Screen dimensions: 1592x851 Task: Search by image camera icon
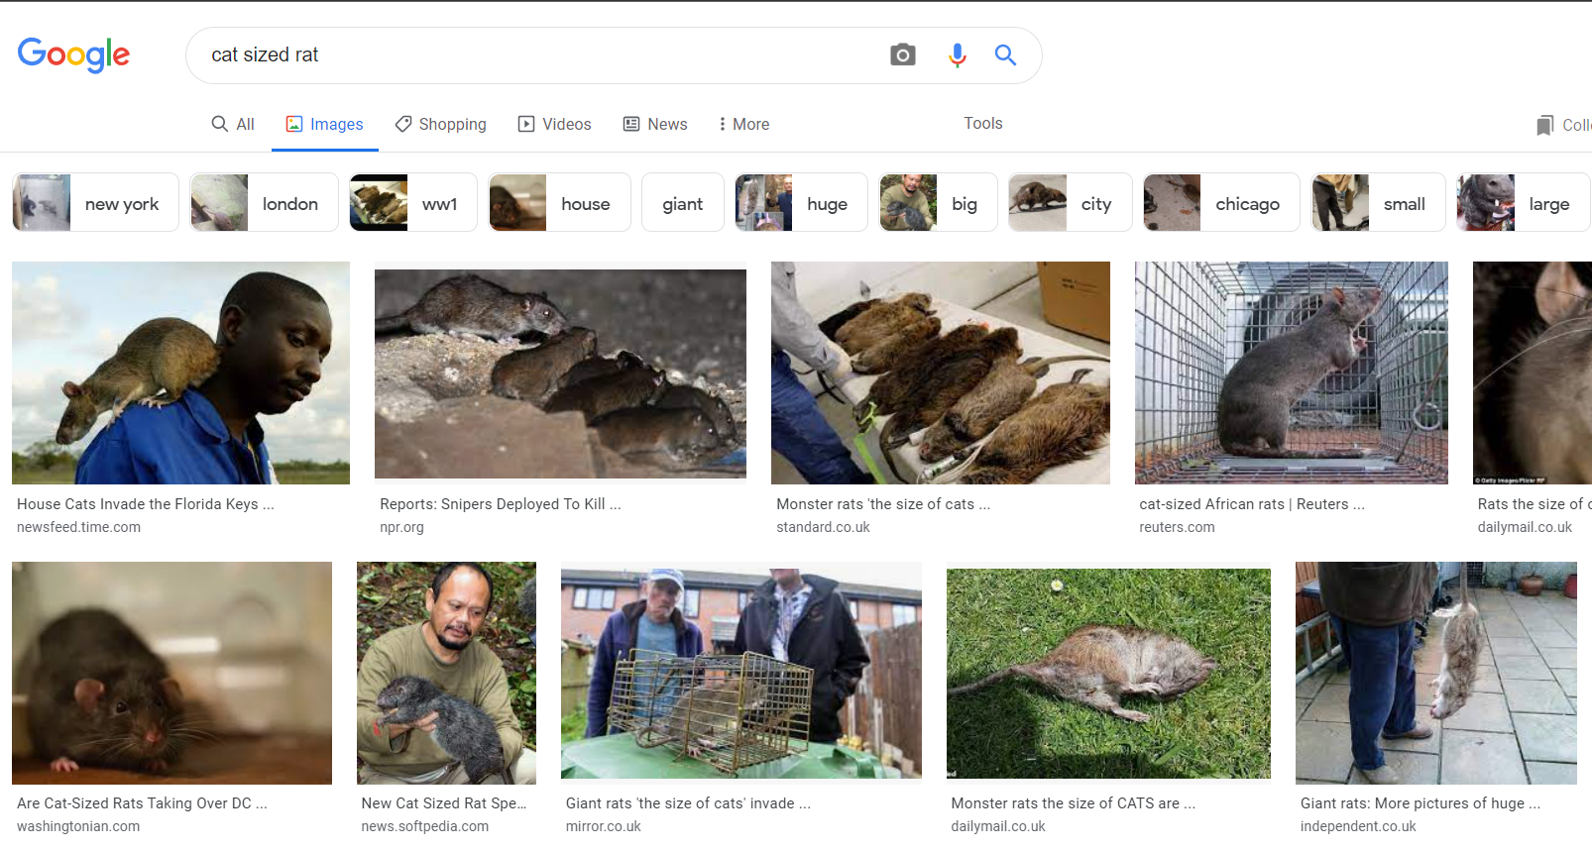[x=902, y=54]
